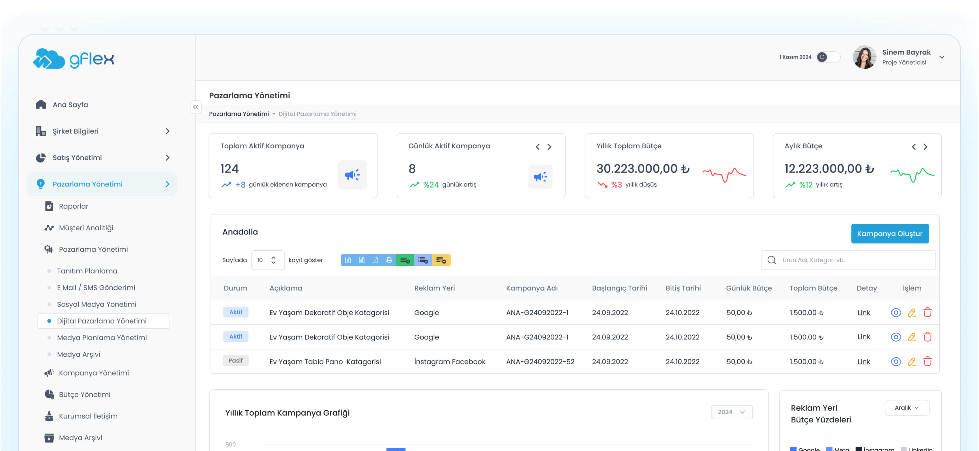Click the eye icon on Pasif row

point(896,361)
